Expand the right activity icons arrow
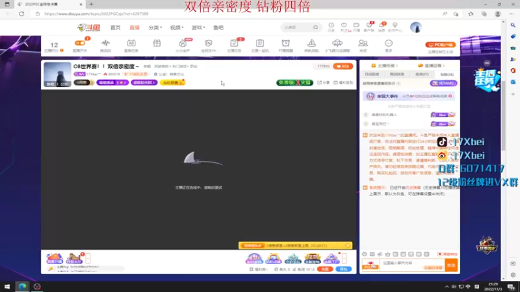The image size is (520, 292). [x=344, y=258]
